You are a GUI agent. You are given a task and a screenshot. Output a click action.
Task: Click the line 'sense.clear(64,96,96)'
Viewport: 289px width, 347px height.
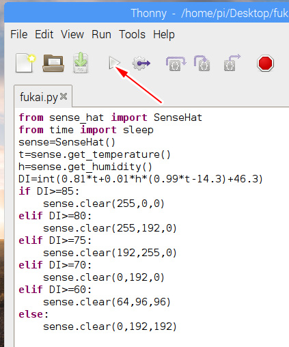tap(107, 302)
